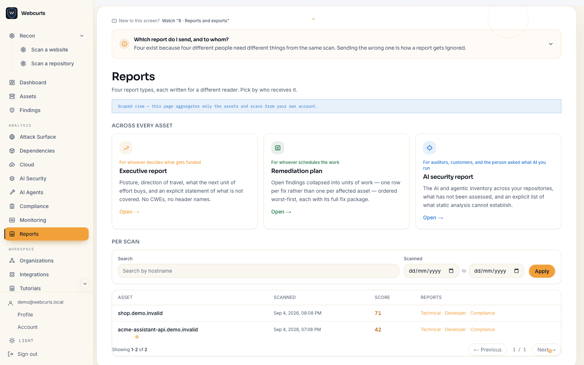584x365 pixels.
Task: Open the Profile page
Action: [25, 315]
